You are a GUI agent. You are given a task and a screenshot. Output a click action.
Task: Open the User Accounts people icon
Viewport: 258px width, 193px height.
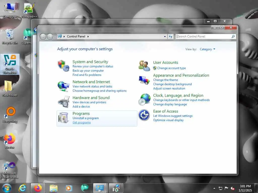(144, 66)
